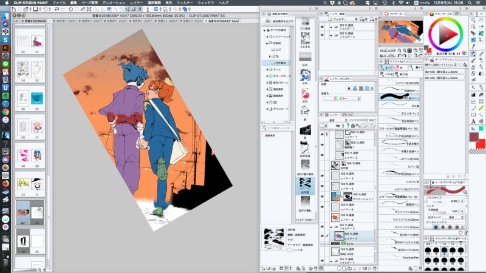Hide レイヤー 6 layer via eye icon
This screenshot has width=486, height=273.
(323, 207)
